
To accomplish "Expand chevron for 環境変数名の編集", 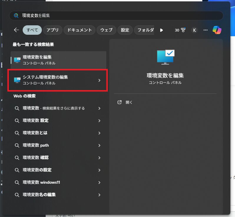I will [99, 195].
